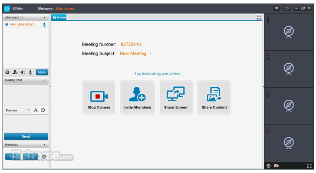Screen dimensions: 316x173
Task: Start Share Screen
Action: 176,98
